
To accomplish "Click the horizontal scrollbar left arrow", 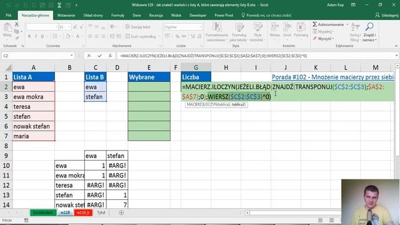I will pos(247,212).
